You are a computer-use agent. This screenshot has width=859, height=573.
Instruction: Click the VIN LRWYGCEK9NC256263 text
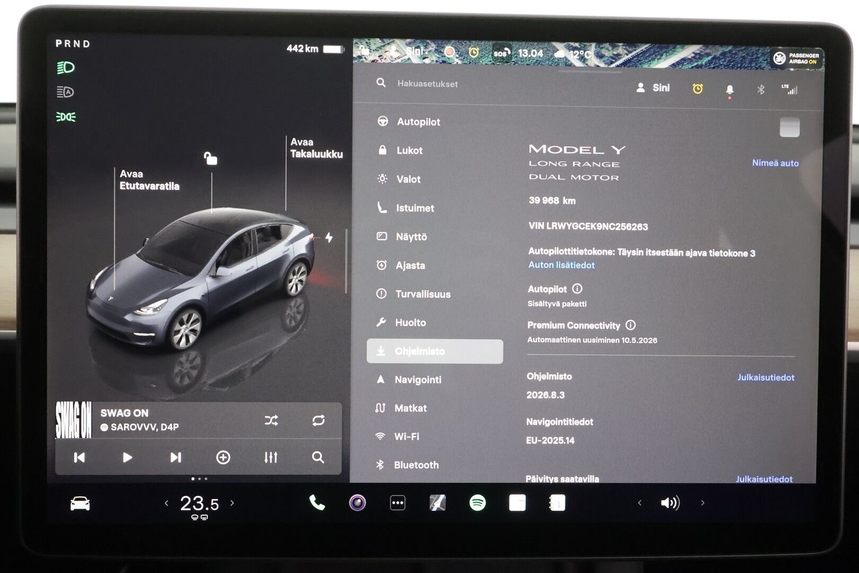tap(588, 227)
